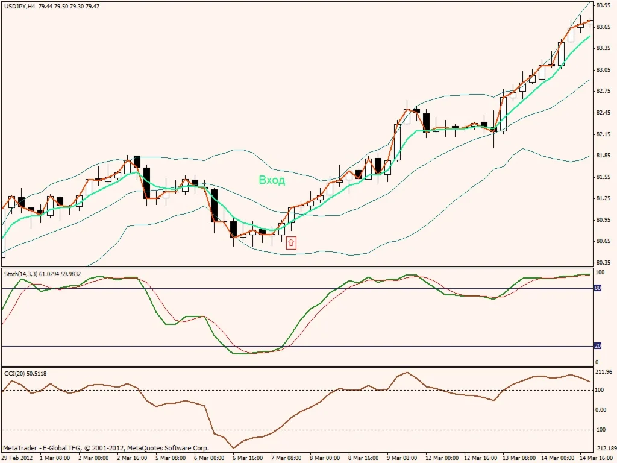Click the green up-arrow entry signal marker

point(291,242)
